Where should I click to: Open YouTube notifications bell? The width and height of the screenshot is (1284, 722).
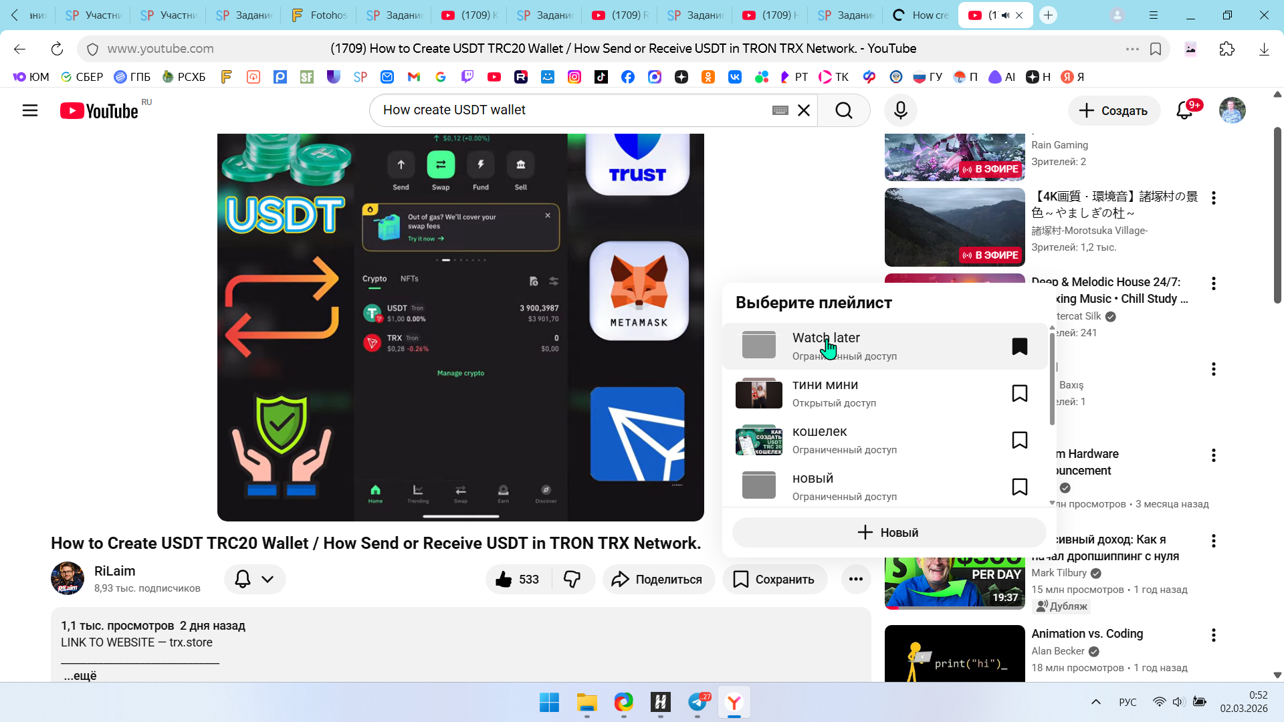tap(1184, 110)
